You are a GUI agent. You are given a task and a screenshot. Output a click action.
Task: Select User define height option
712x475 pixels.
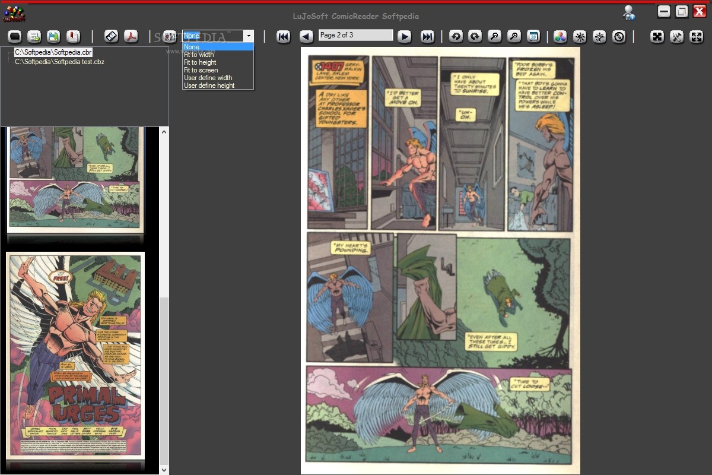[x=218, y=85]
